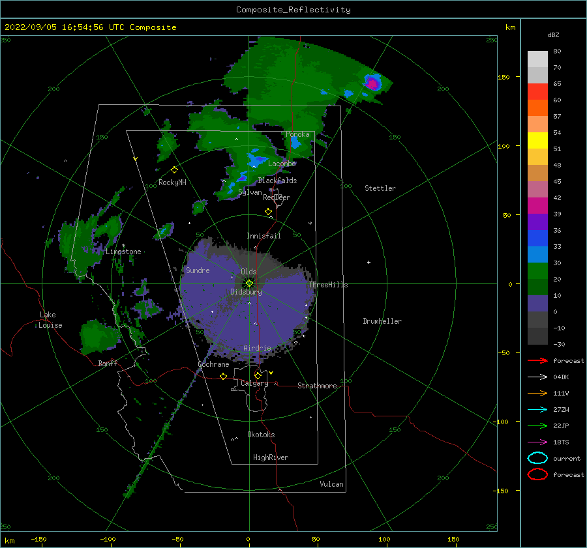Click the white plus marker east of ThreeHills
Screen dimensions: 587x548
click(369, 262)
